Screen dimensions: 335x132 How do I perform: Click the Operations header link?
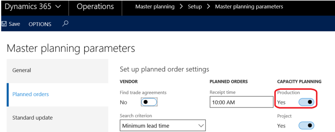(x=95, y=7)
